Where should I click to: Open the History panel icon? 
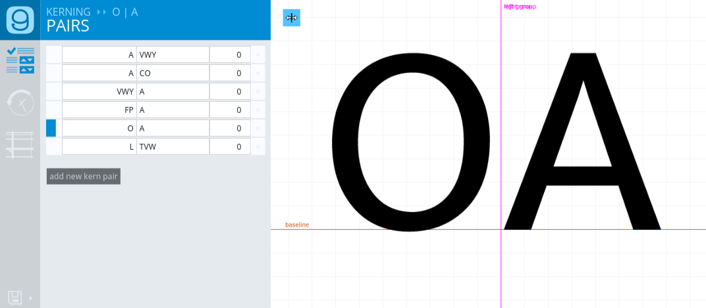20,103
